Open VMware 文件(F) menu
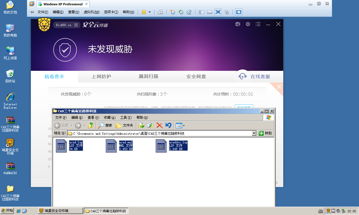This screenshot has height=215, width=359. pos(43,12)
